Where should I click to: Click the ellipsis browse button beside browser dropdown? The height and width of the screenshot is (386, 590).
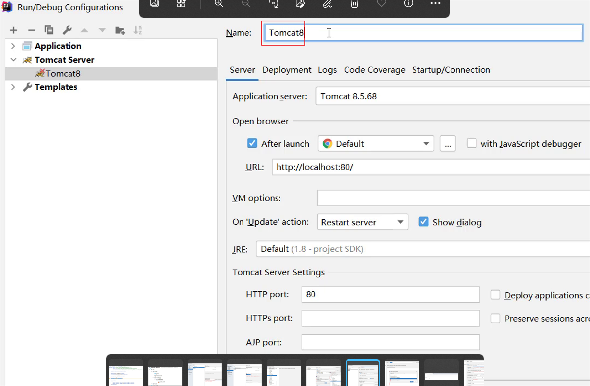pos(448,144)
